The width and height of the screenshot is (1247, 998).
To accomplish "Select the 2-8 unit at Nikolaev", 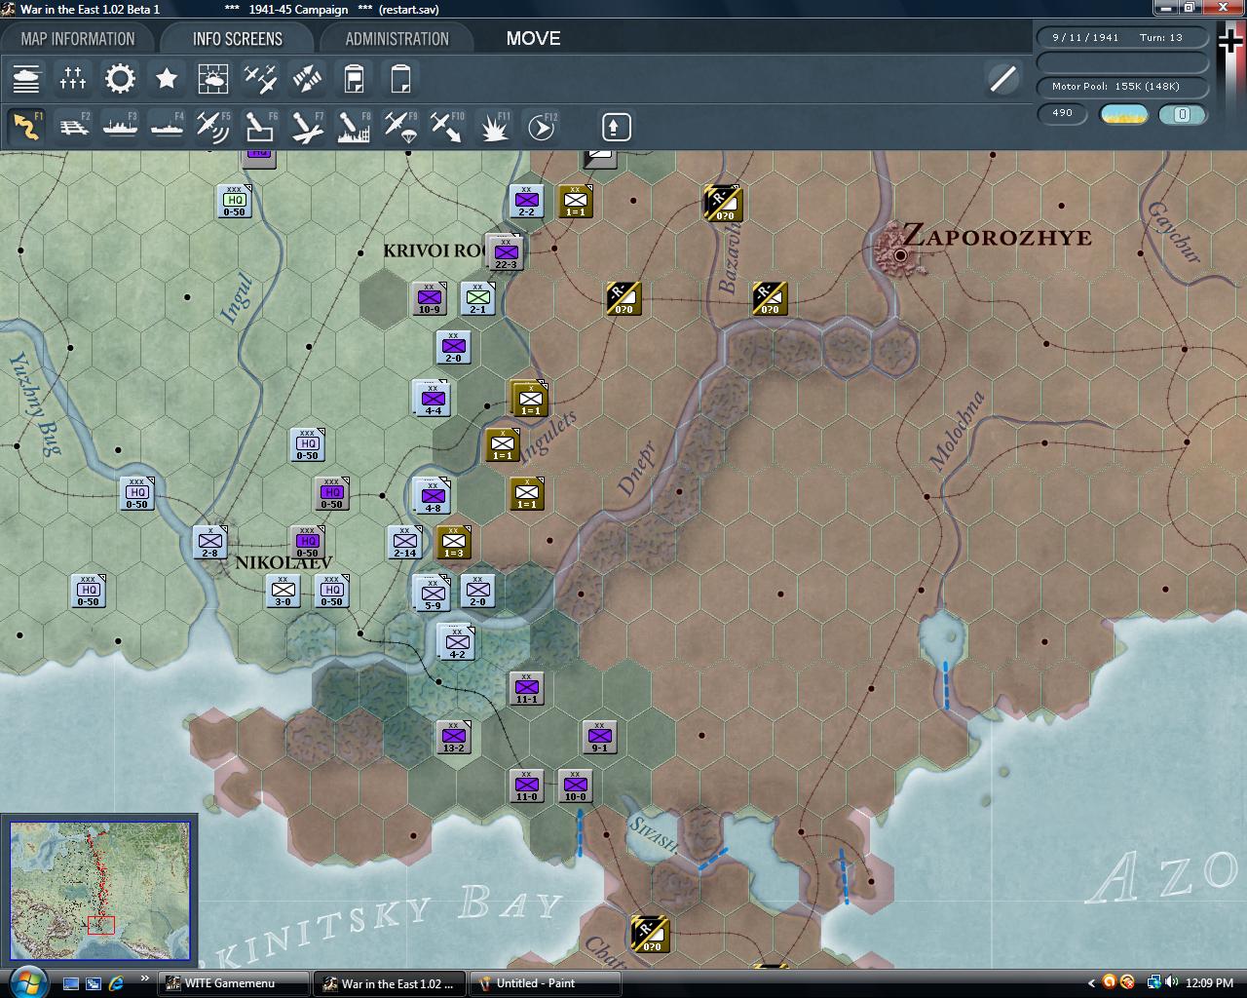I will click(x=210, y=542).
